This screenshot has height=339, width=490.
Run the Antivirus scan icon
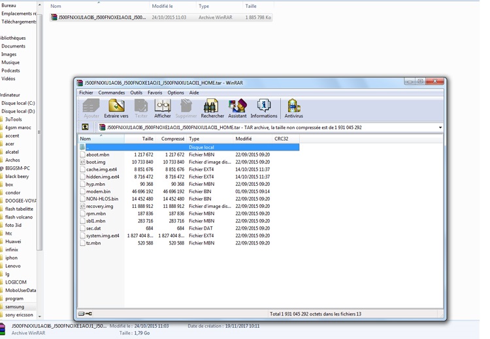point(294,106)
